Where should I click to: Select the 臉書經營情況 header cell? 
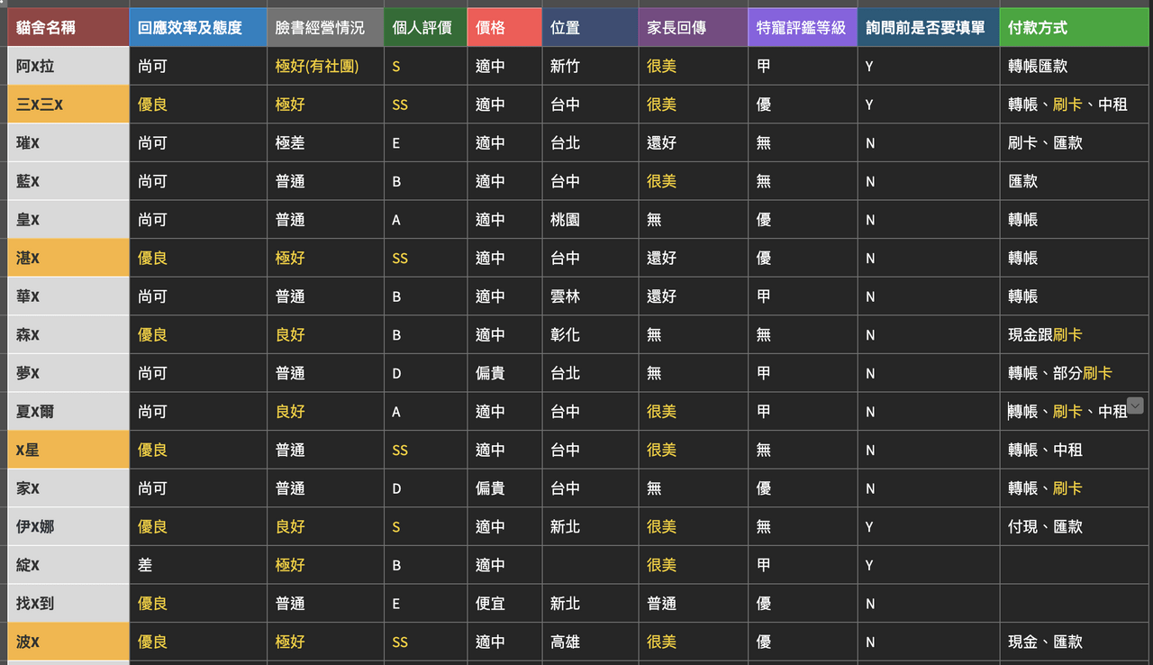pyautogui.click(x=325, y=27)
